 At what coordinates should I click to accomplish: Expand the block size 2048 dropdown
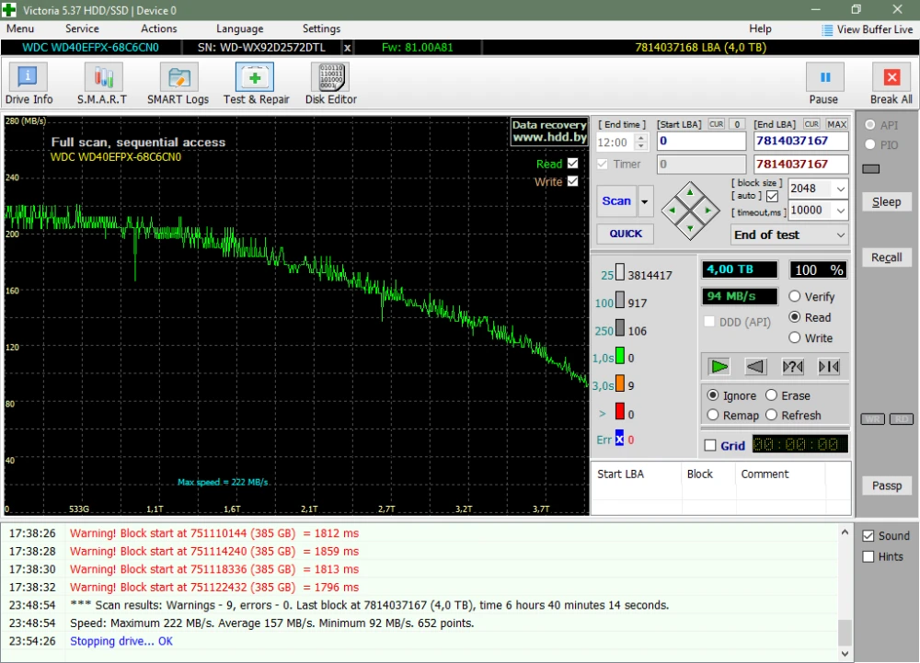(840, 189)
